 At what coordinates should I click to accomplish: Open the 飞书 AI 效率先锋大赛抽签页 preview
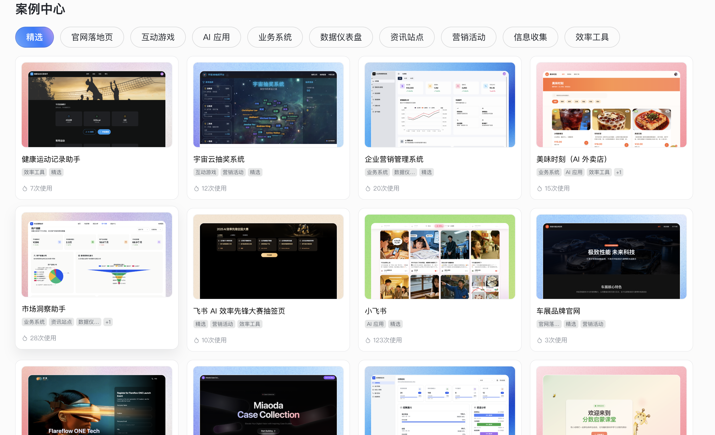click(268, 257)
